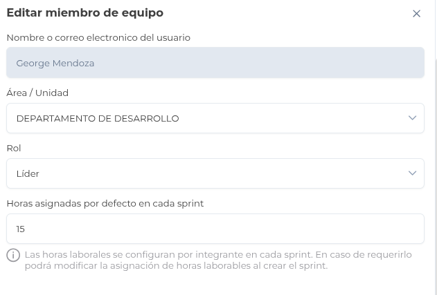Click the chevron arrow in the Rol field
The image size is (437, 295).
[x=412, y=173]
